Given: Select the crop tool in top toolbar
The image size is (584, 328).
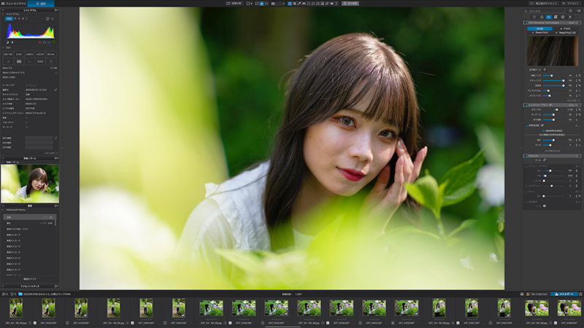Looking at the screenshot, I should coord(294,4).
